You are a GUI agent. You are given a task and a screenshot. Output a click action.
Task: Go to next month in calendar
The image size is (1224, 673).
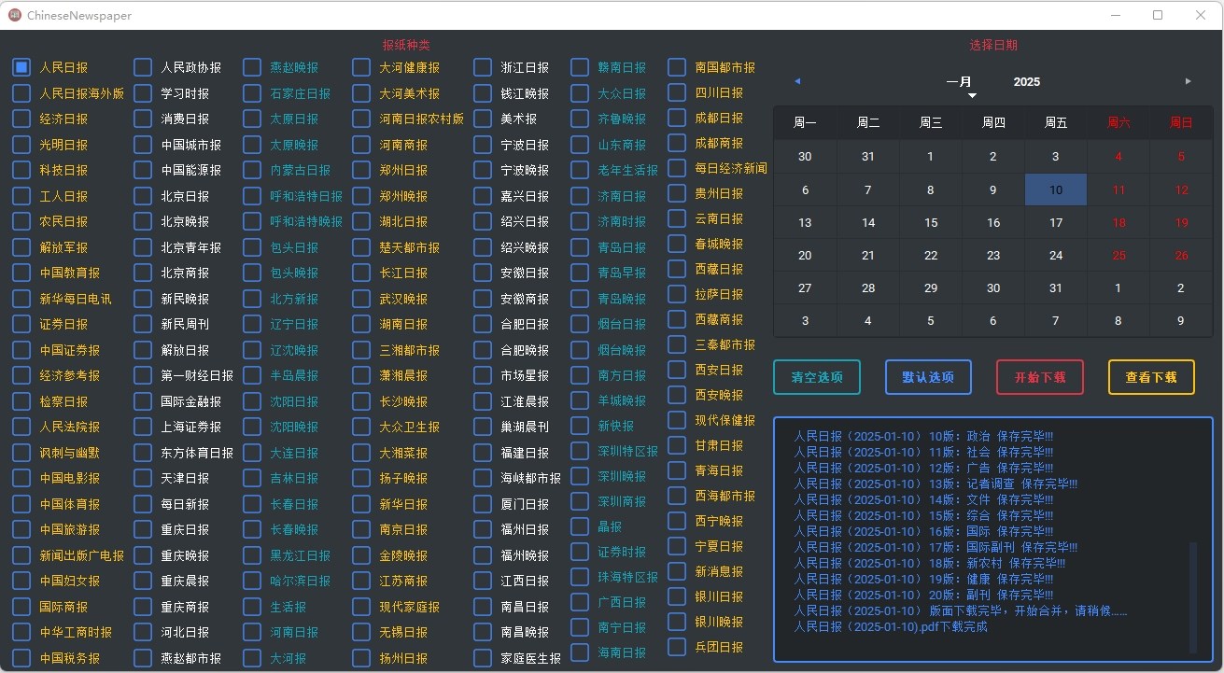click(1189, 81)
